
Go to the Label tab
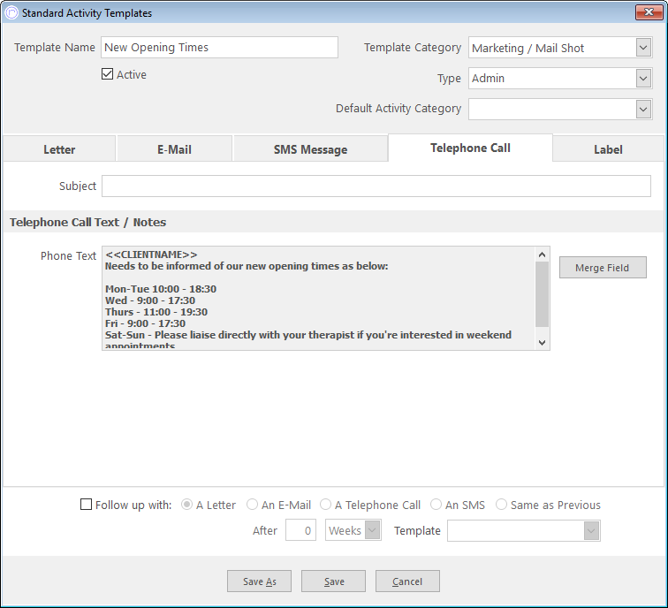[608, 149]
